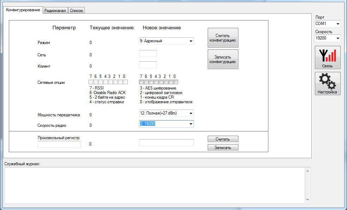Open Настройка with the gears icon
Screen dimensions: 347x210
point(327,84)
